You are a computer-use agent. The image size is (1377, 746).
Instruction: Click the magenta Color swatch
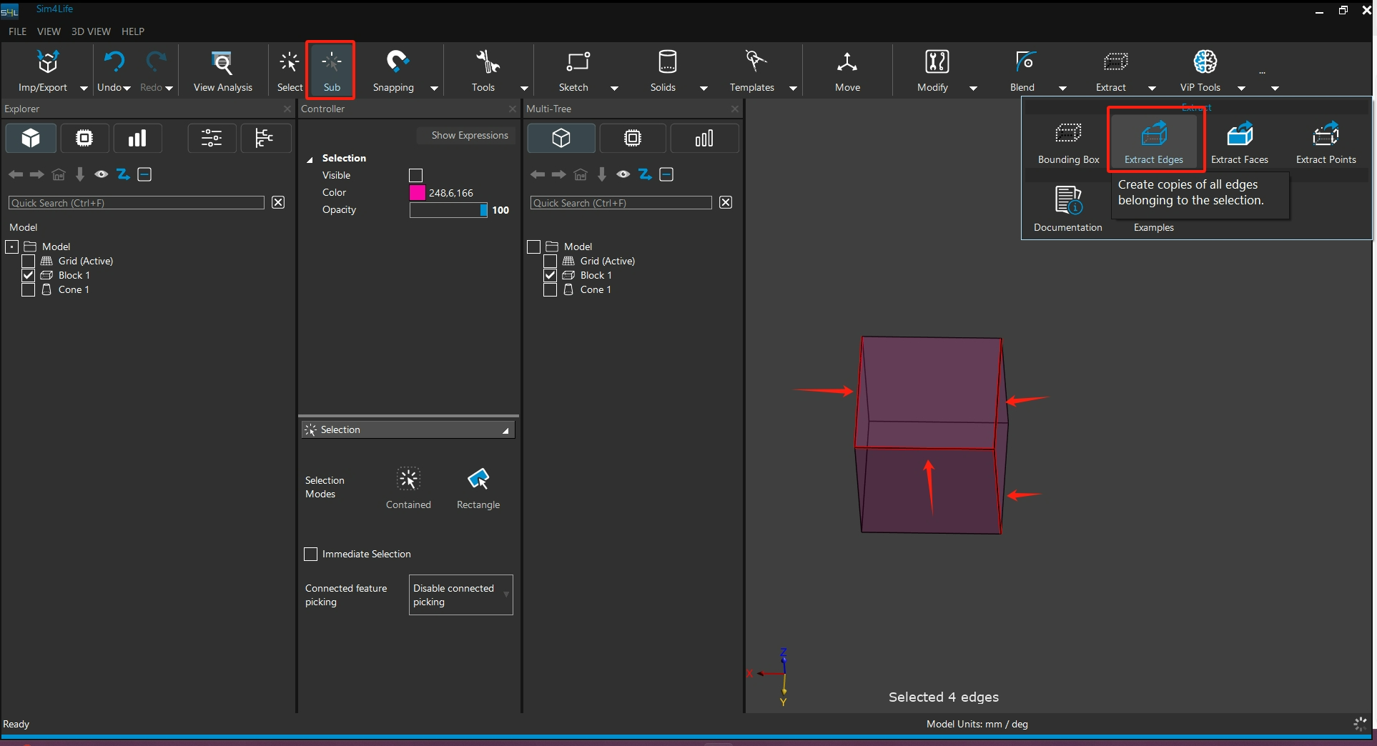tap(418, 193)
